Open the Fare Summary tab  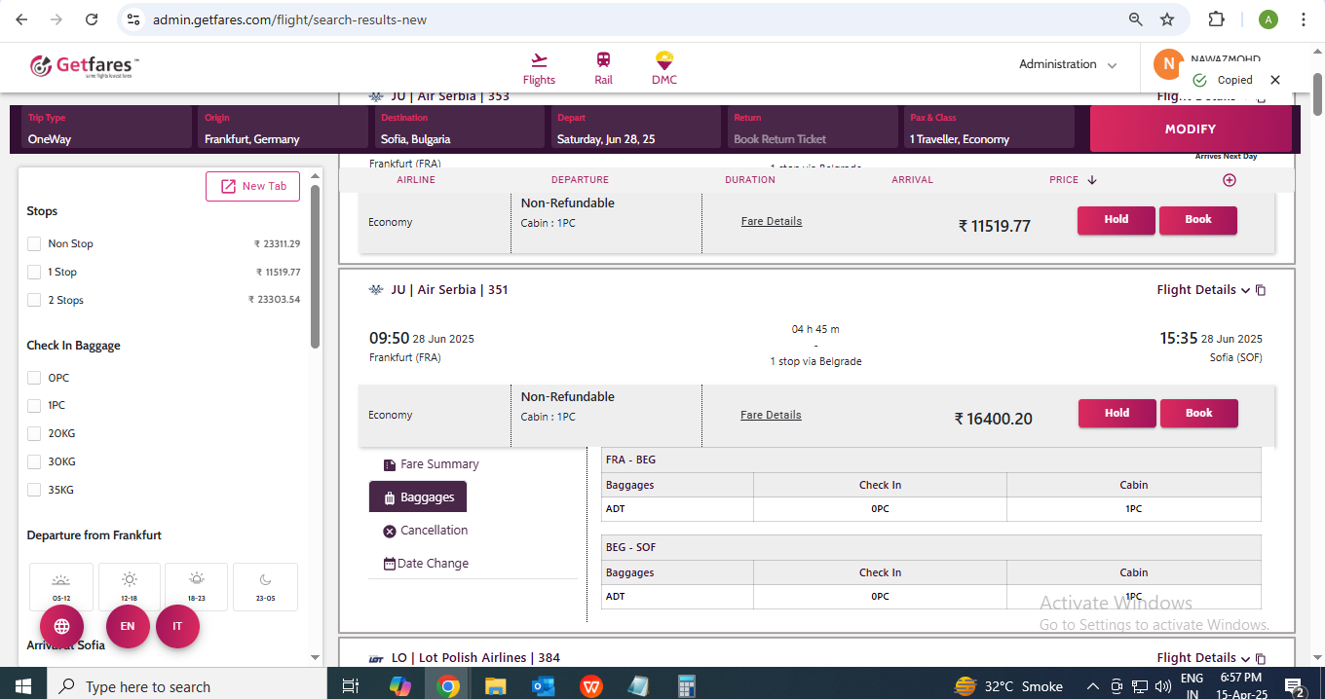pos(431,464)
